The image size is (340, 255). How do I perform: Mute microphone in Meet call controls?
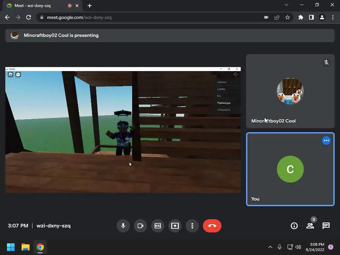coord(123,226)
